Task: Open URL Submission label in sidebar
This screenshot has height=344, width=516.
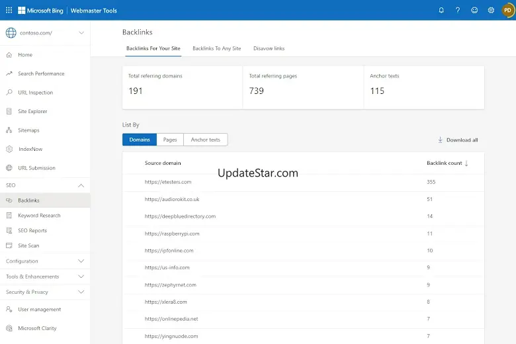Action: (x=36, y=168)
